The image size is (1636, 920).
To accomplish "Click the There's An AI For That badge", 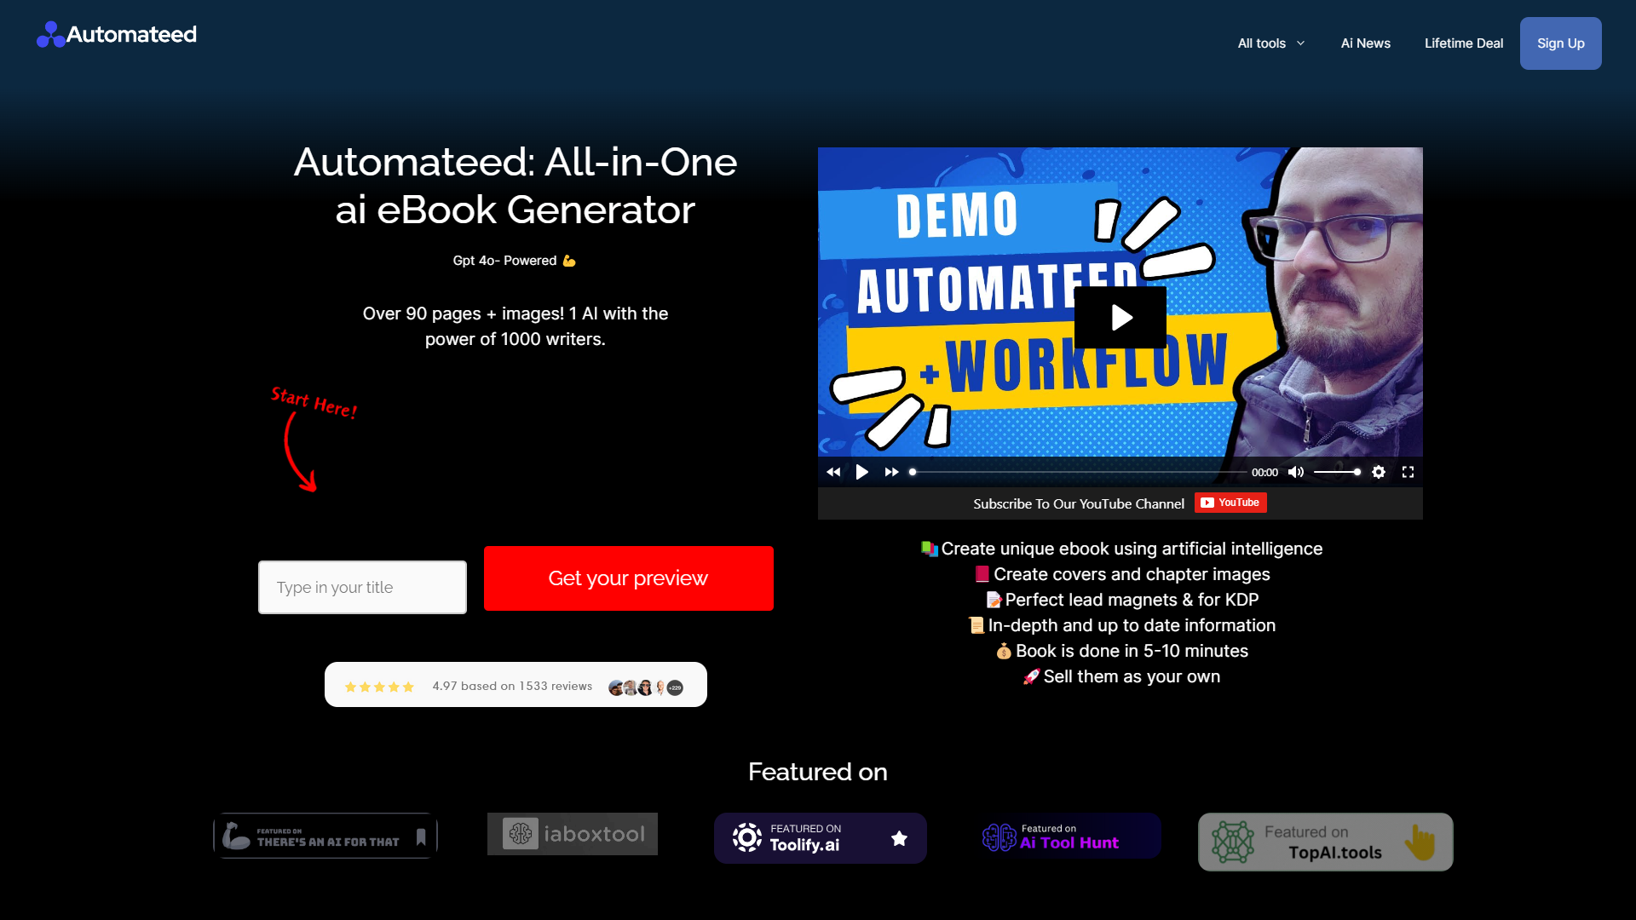I will 325,836.
